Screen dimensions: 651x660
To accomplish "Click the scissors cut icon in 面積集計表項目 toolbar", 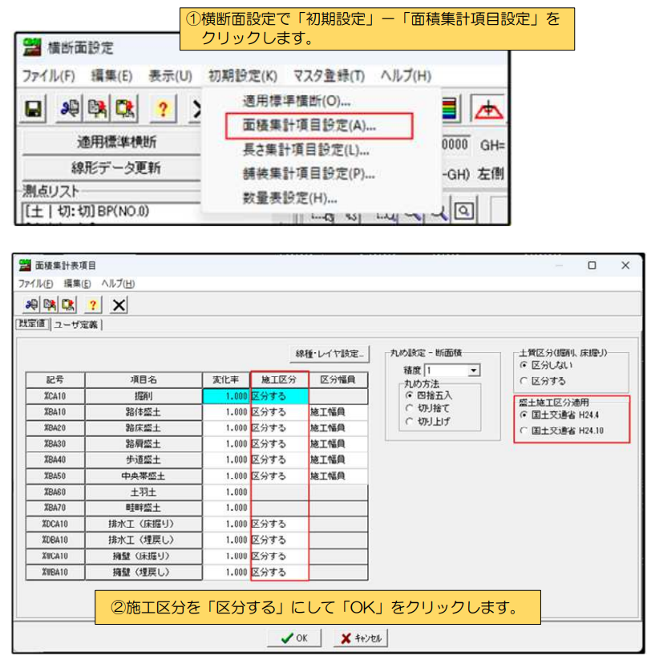I will point(31,304).
